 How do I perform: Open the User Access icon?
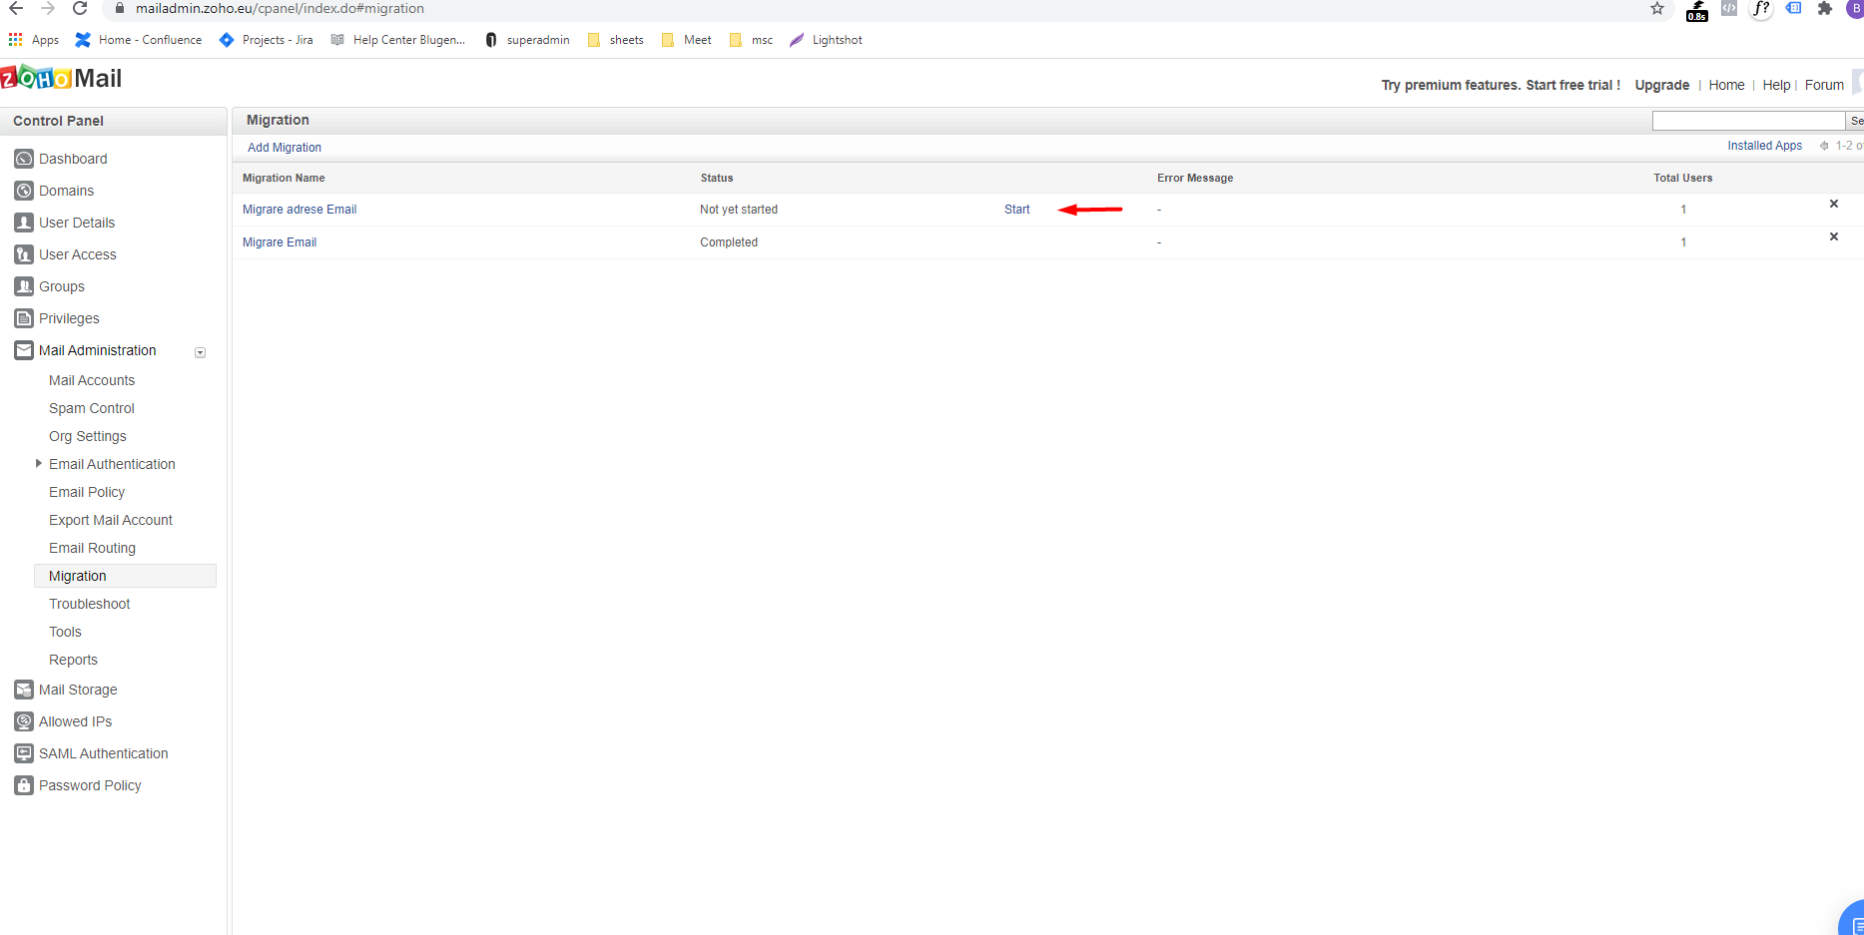[24, 254]
